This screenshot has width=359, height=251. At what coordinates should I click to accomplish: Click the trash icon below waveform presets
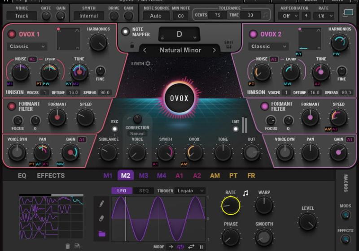click(68, 246)
